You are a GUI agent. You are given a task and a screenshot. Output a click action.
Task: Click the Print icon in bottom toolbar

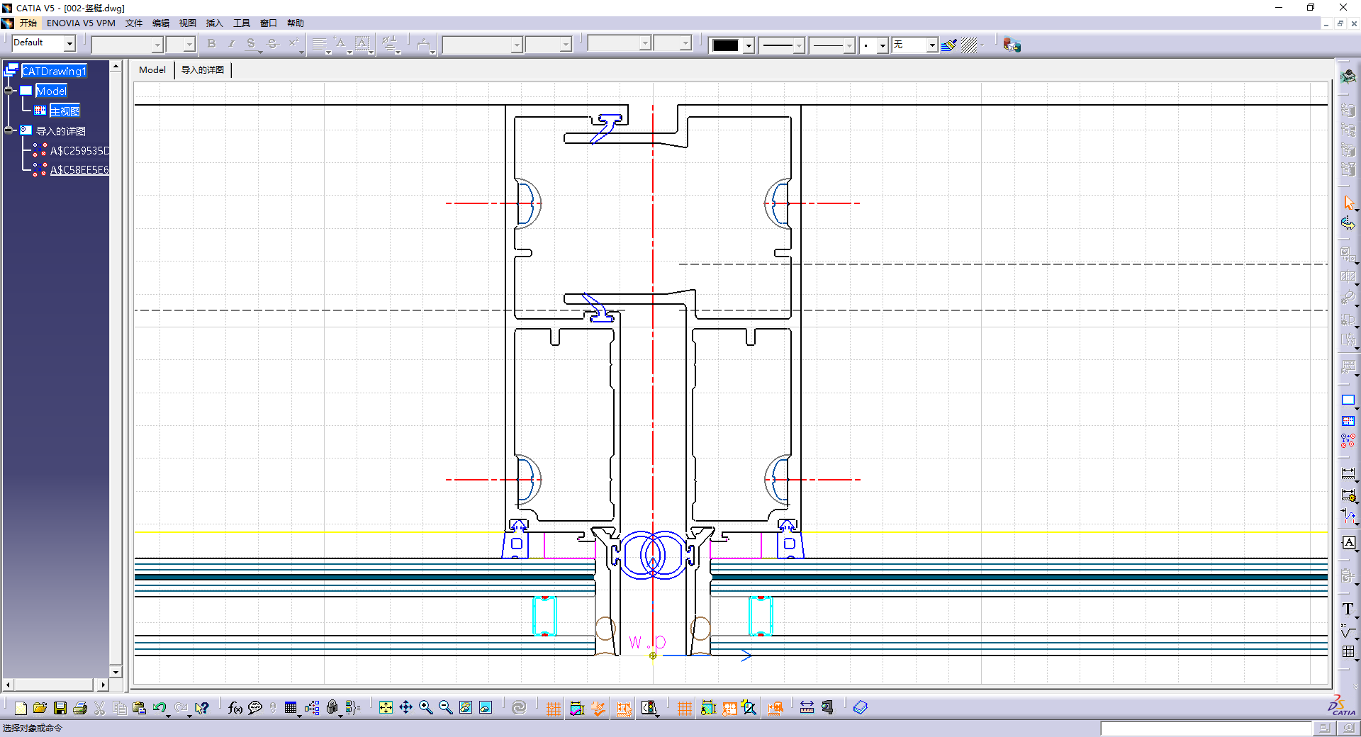(80, 708)
